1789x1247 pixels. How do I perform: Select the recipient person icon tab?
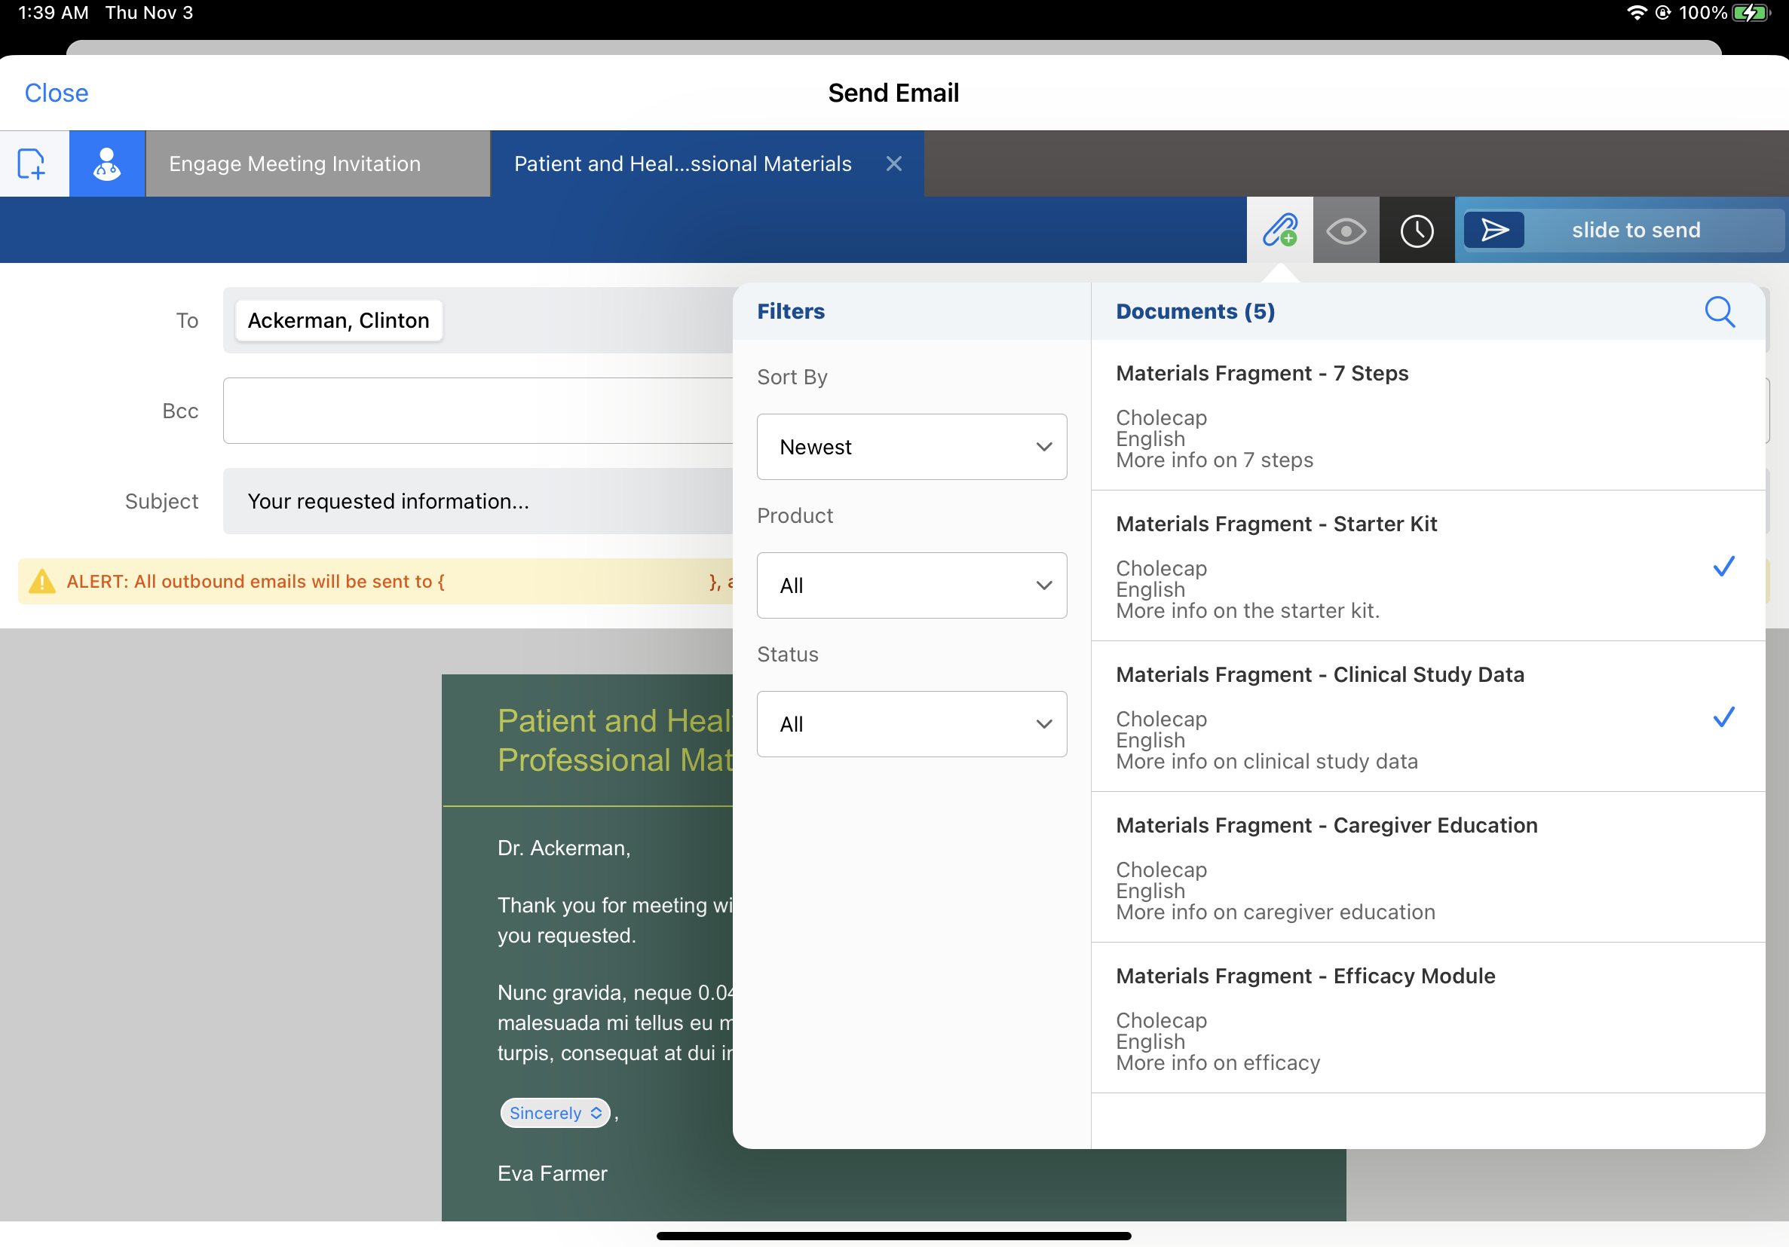pyautogui.click(x=107, y=164)
